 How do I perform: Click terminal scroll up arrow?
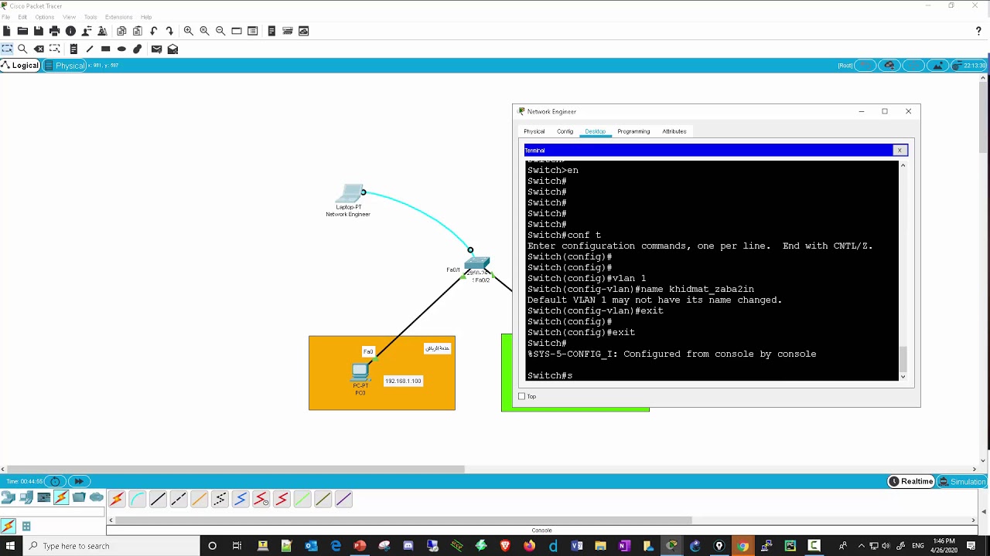click(903, 165)
